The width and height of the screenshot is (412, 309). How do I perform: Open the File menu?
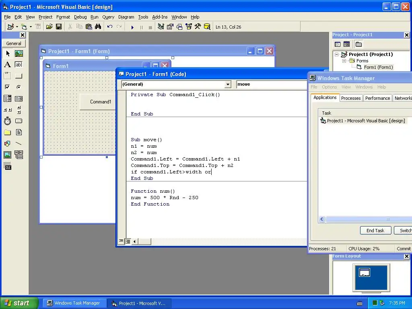point(7,17)
